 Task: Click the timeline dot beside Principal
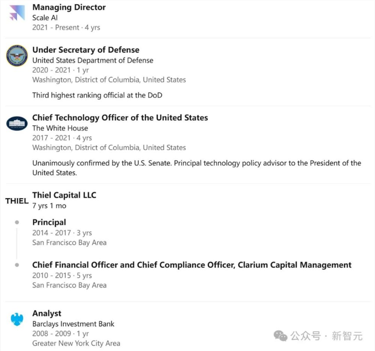pos(17,222)
